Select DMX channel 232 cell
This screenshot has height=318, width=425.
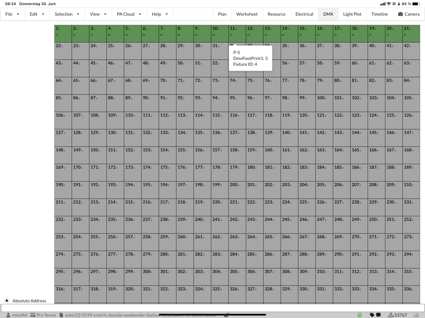point(63,225)
